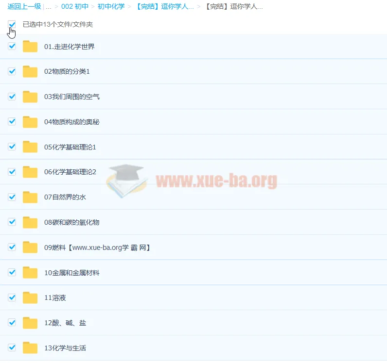The height and width of the screenshot is (363, 387).
Task: Open first 【完结】逗你学人 breadcrumb link
Action: pos(165,7)
